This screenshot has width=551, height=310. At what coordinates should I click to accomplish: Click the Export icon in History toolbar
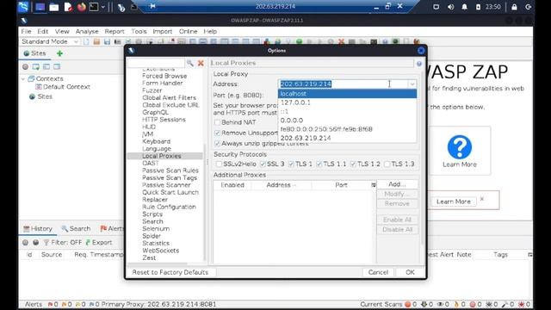click(88, 243)
